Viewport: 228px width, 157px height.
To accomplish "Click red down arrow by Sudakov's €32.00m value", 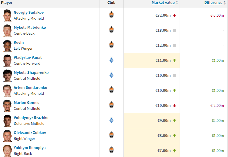I will coord(174,16).
